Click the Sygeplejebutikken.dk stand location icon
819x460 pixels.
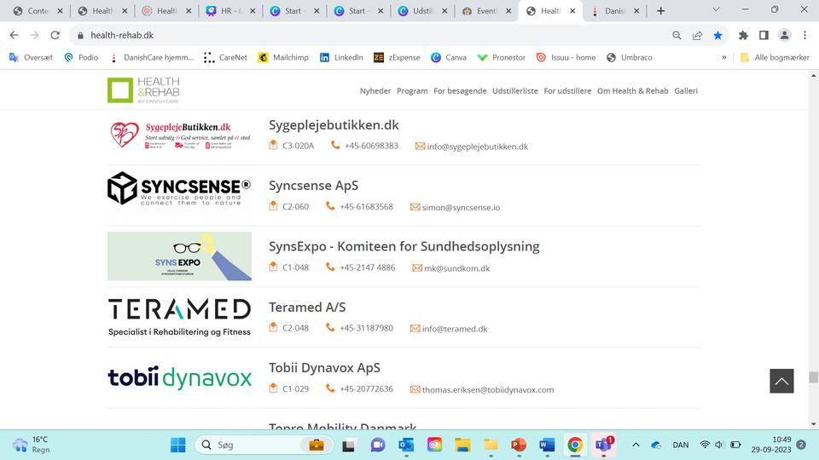tap(273, 145)
